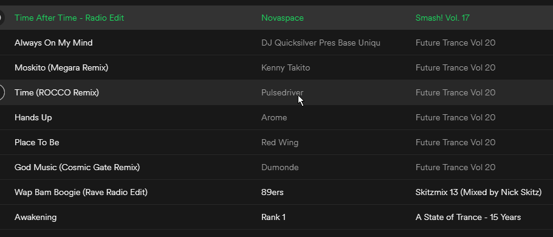Click the Pulsedriver artist name

tap(282, 92)
